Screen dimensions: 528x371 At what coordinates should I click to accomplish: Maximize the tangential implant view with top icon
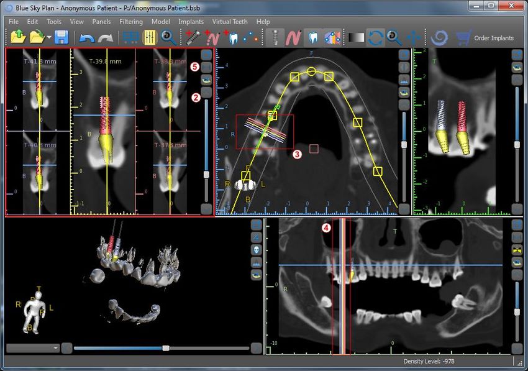tap(517, 55)
